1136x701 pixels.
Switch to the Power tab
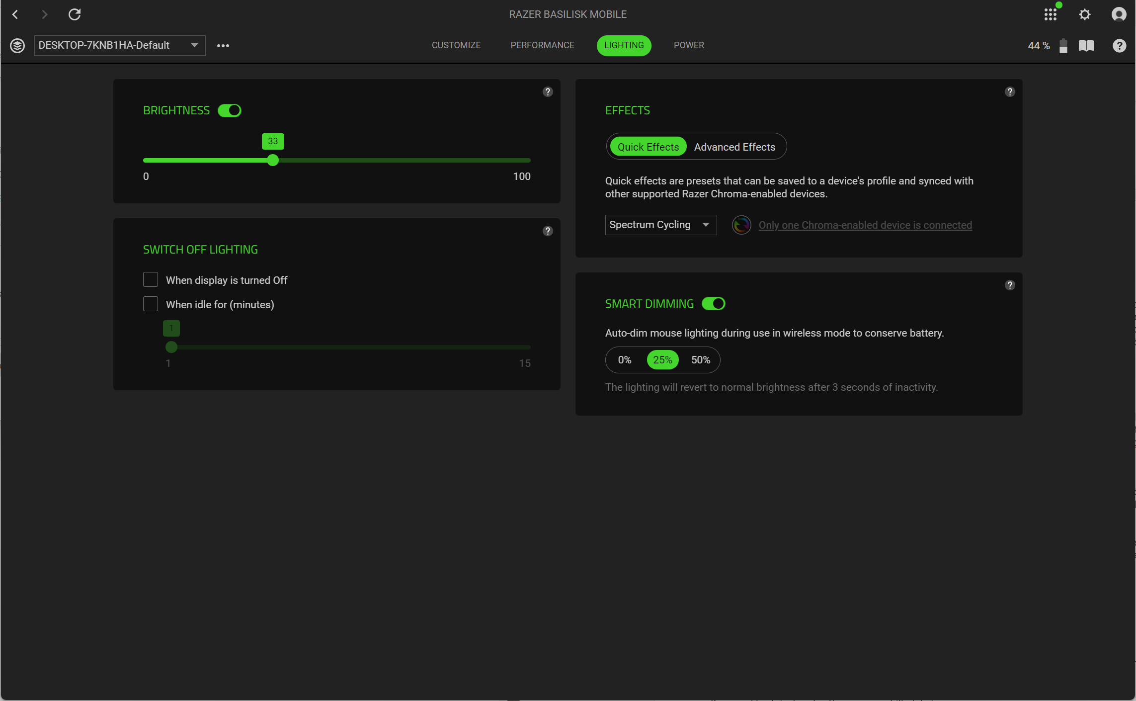(x=689, y=45)
